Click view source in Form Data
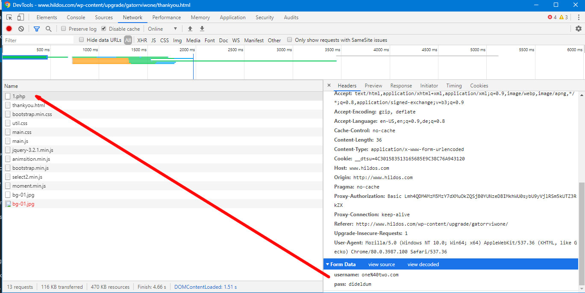Image resolution: width=585 pixels, height=293 pixels. [382, 264]
